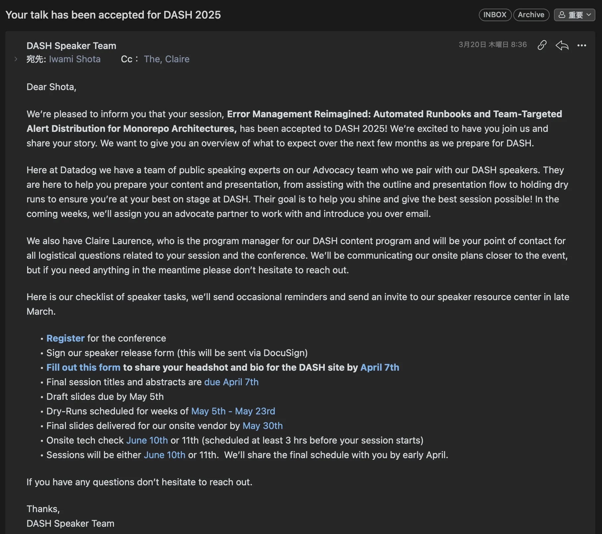Select the Archive label tag
Screen dimensions: 602x534
[531, 15]
